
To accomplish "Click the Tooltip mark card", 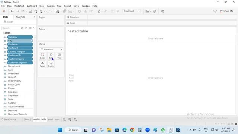I will 51,64.
